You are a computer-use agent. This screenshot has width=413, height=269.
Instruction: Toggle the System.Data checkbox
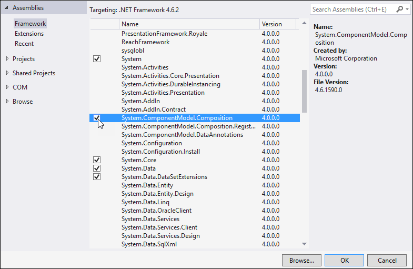click(x=96, y=168)
